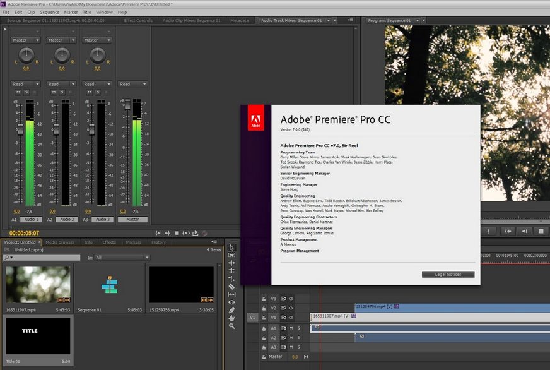Viewport: 550px width, 370px height.
Task: Click Go to In button in Program monitor
Action: pyautogui.click(x=508, y=231)
